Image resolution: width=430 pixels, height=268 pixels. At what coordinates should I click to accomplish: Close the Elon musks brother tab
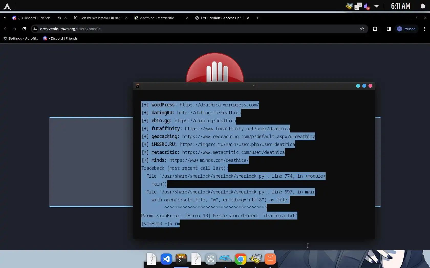tap(126, 18)
